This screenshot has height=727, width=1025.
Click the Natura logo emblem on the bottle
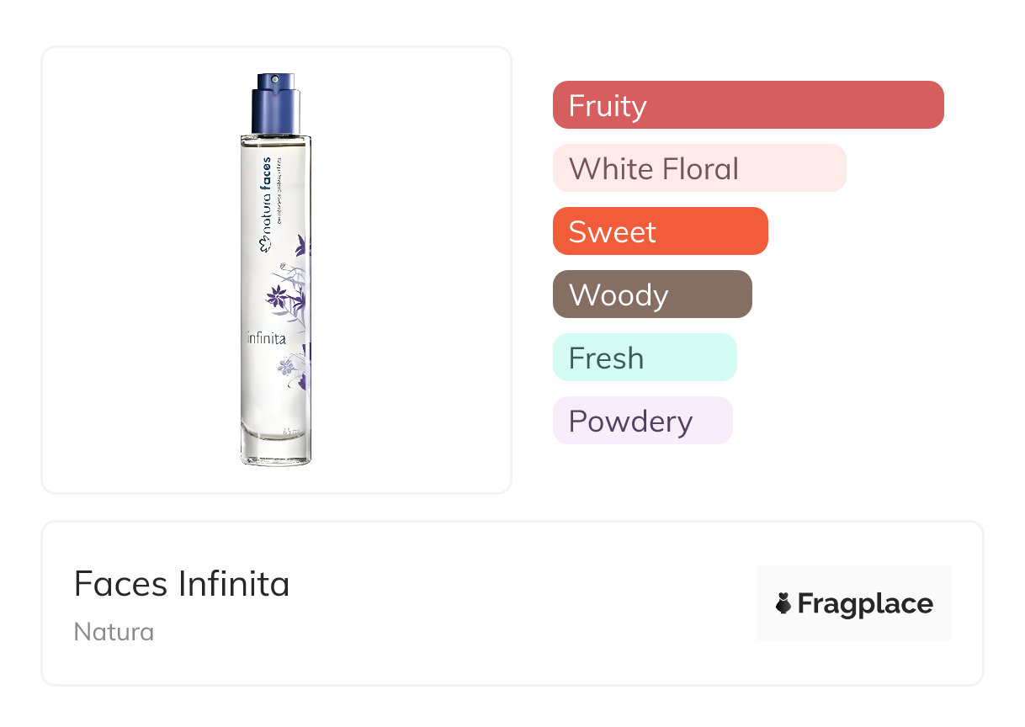[266, 245]
